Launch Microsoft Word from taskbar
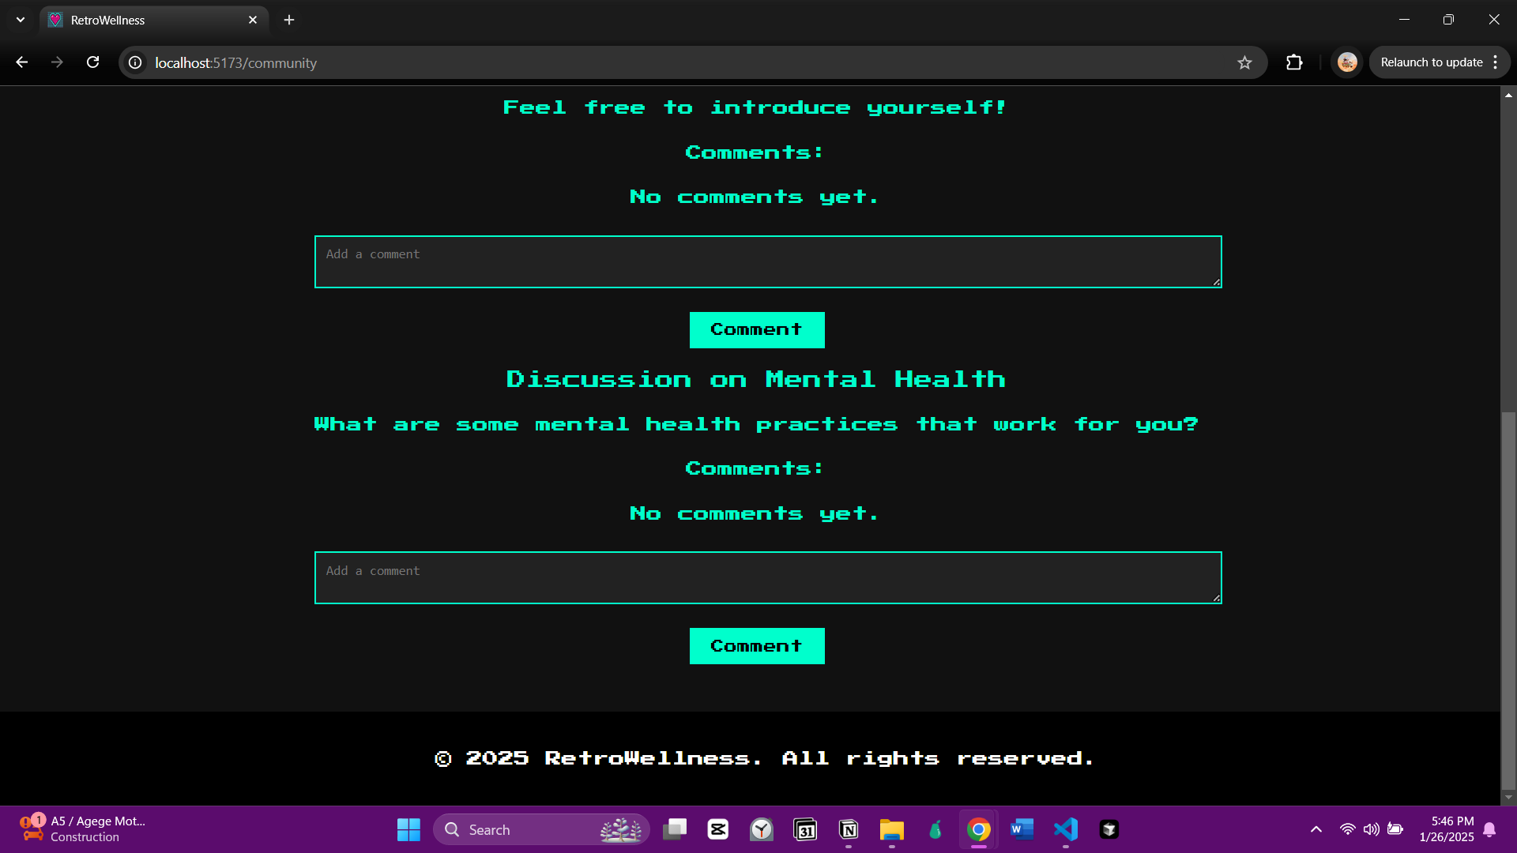The width and height of the screenshot is (1517, 853). pos(1022,829)
